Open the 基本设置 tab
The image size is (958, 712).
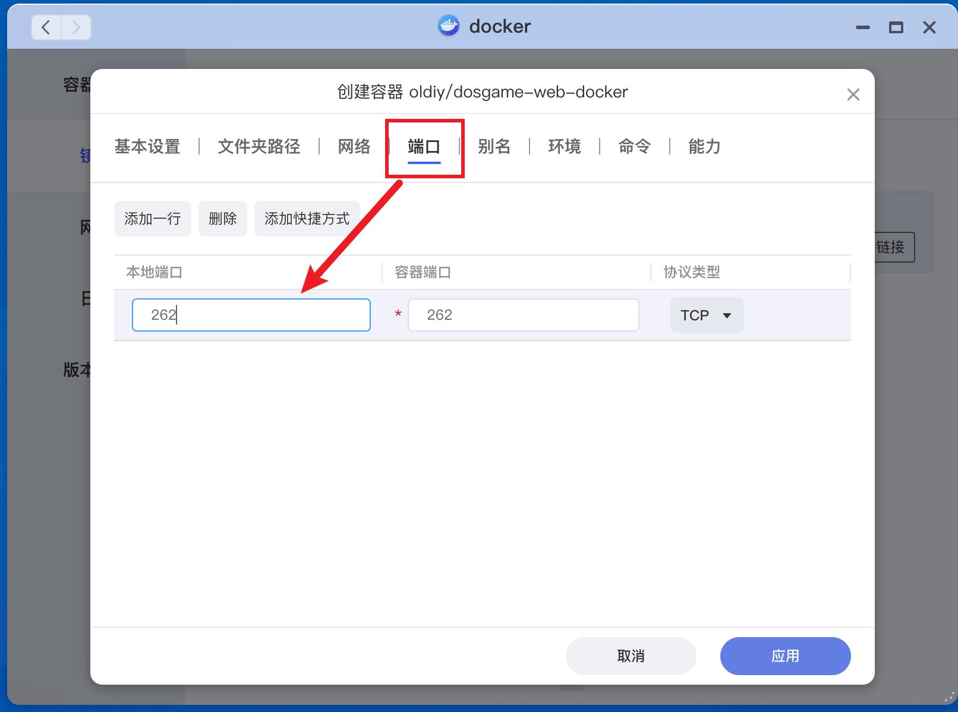(147, 147)
